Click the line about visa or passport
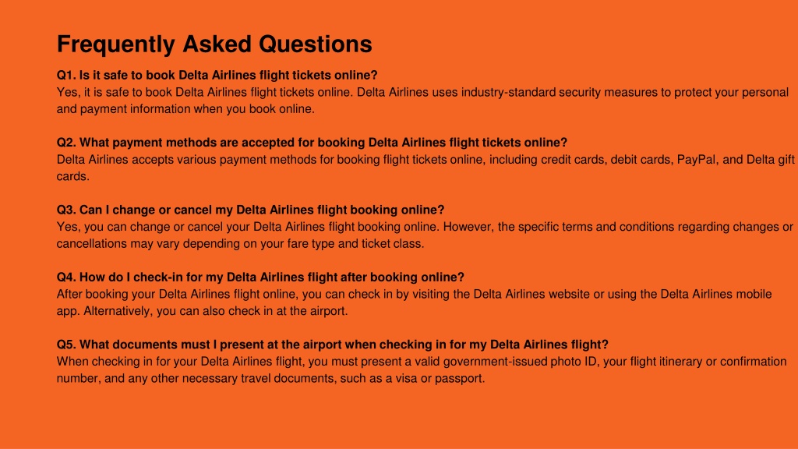798x449 pixels. point(270,378)
